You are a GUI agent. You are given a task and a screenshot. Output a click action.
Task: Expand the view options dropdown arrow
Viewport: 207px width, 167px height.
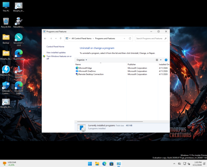(161, 60)
